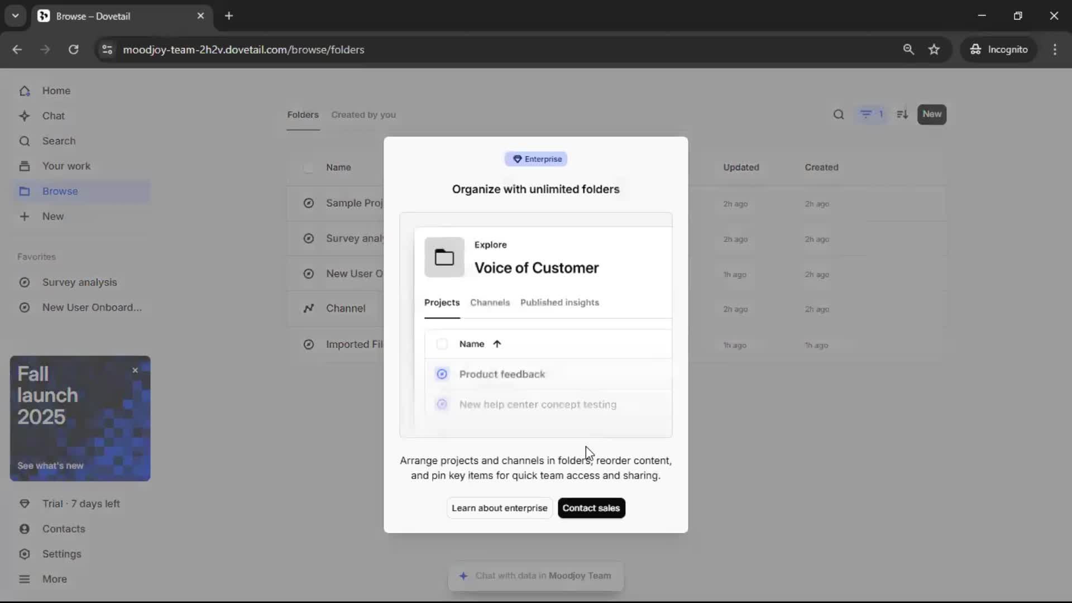Click the search magnifier icon in toolbar
The width and height of the screenshot is (1072, 603).
[x=838, y=114]
